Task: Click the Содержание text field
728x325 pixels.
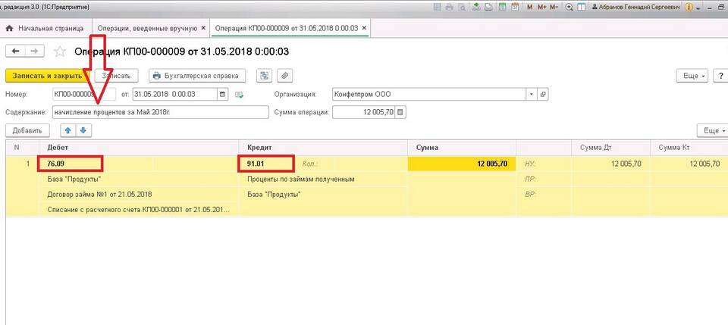Action: (x=159, y=112)
